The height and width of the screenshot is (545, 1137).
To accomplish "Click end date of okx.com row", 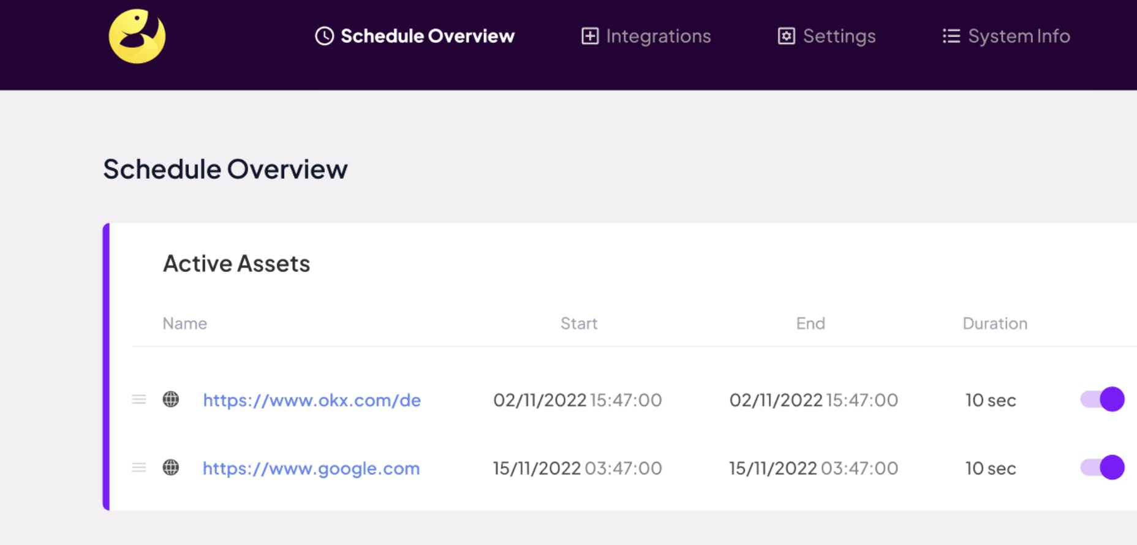I will 814,400.
